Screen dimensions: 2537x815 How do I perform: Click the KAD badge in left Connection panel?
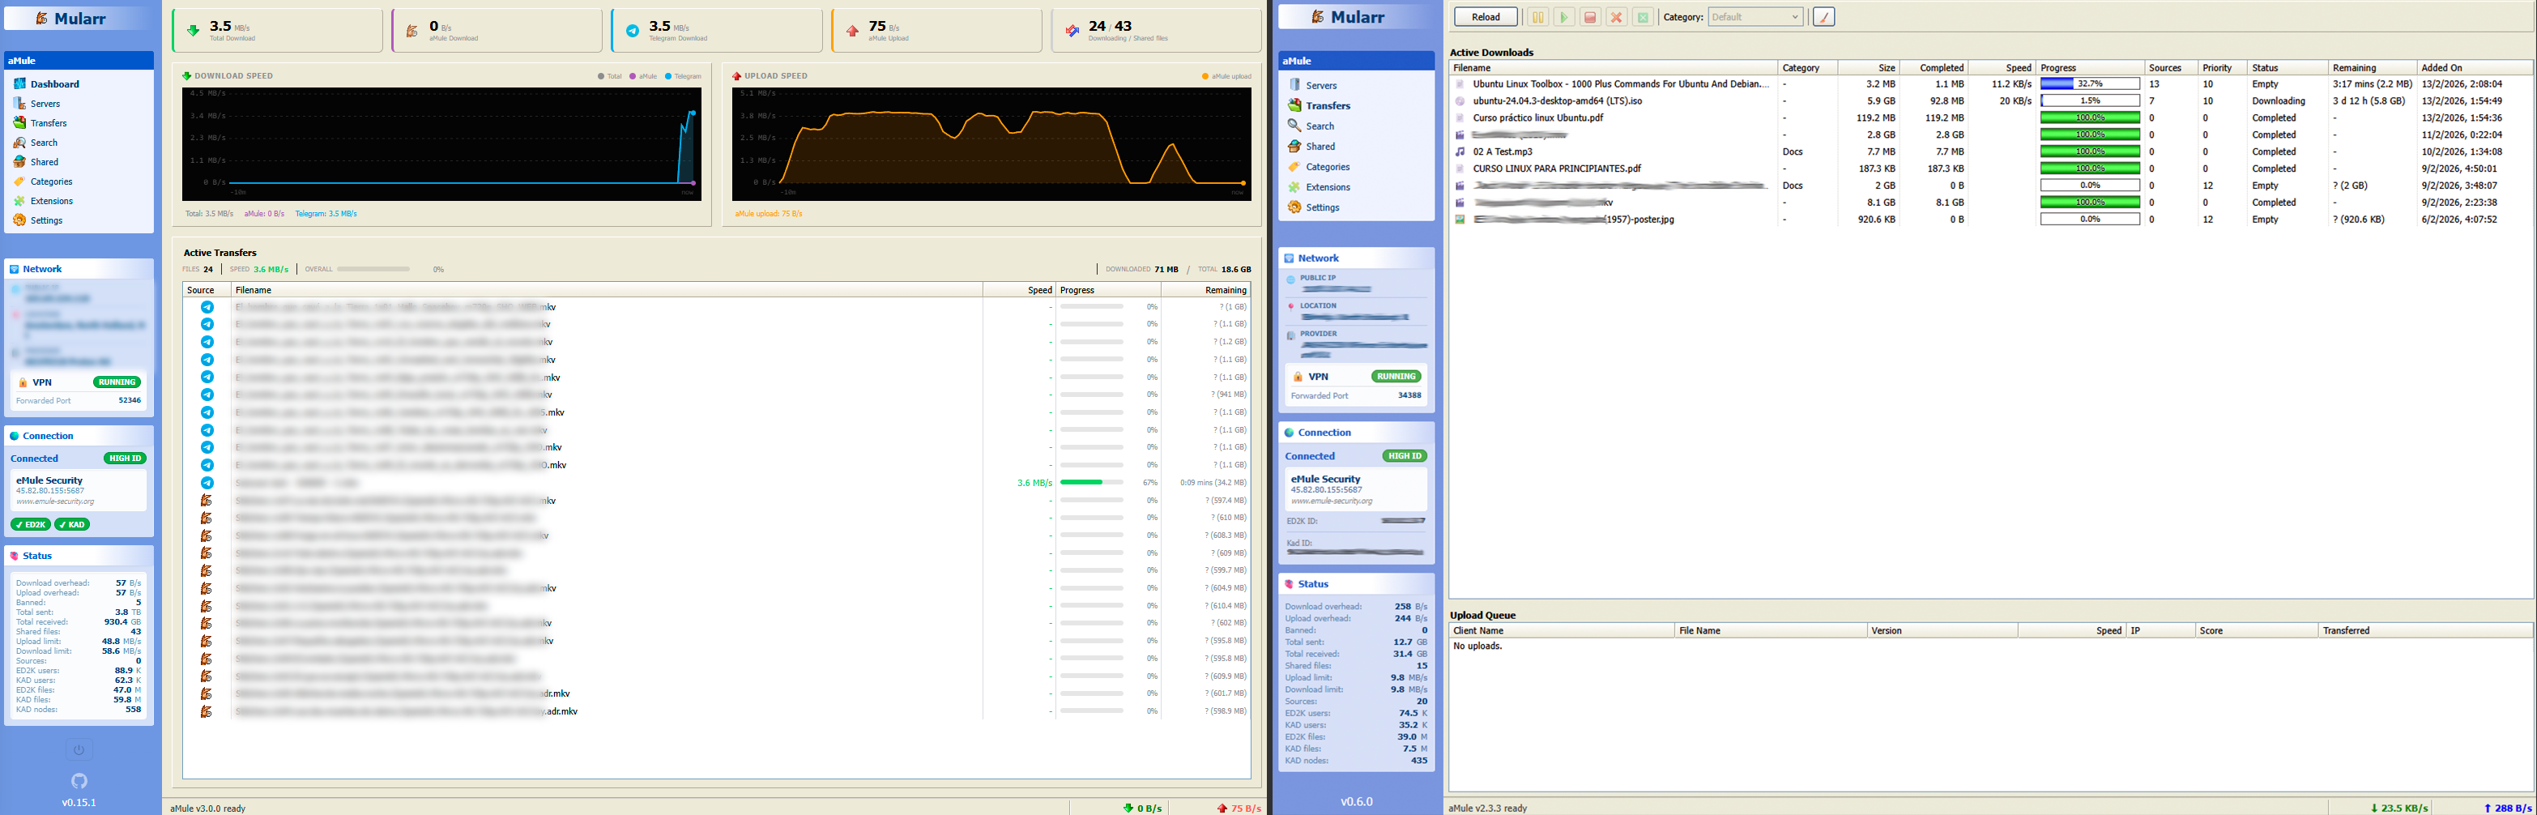coord(72,524)
